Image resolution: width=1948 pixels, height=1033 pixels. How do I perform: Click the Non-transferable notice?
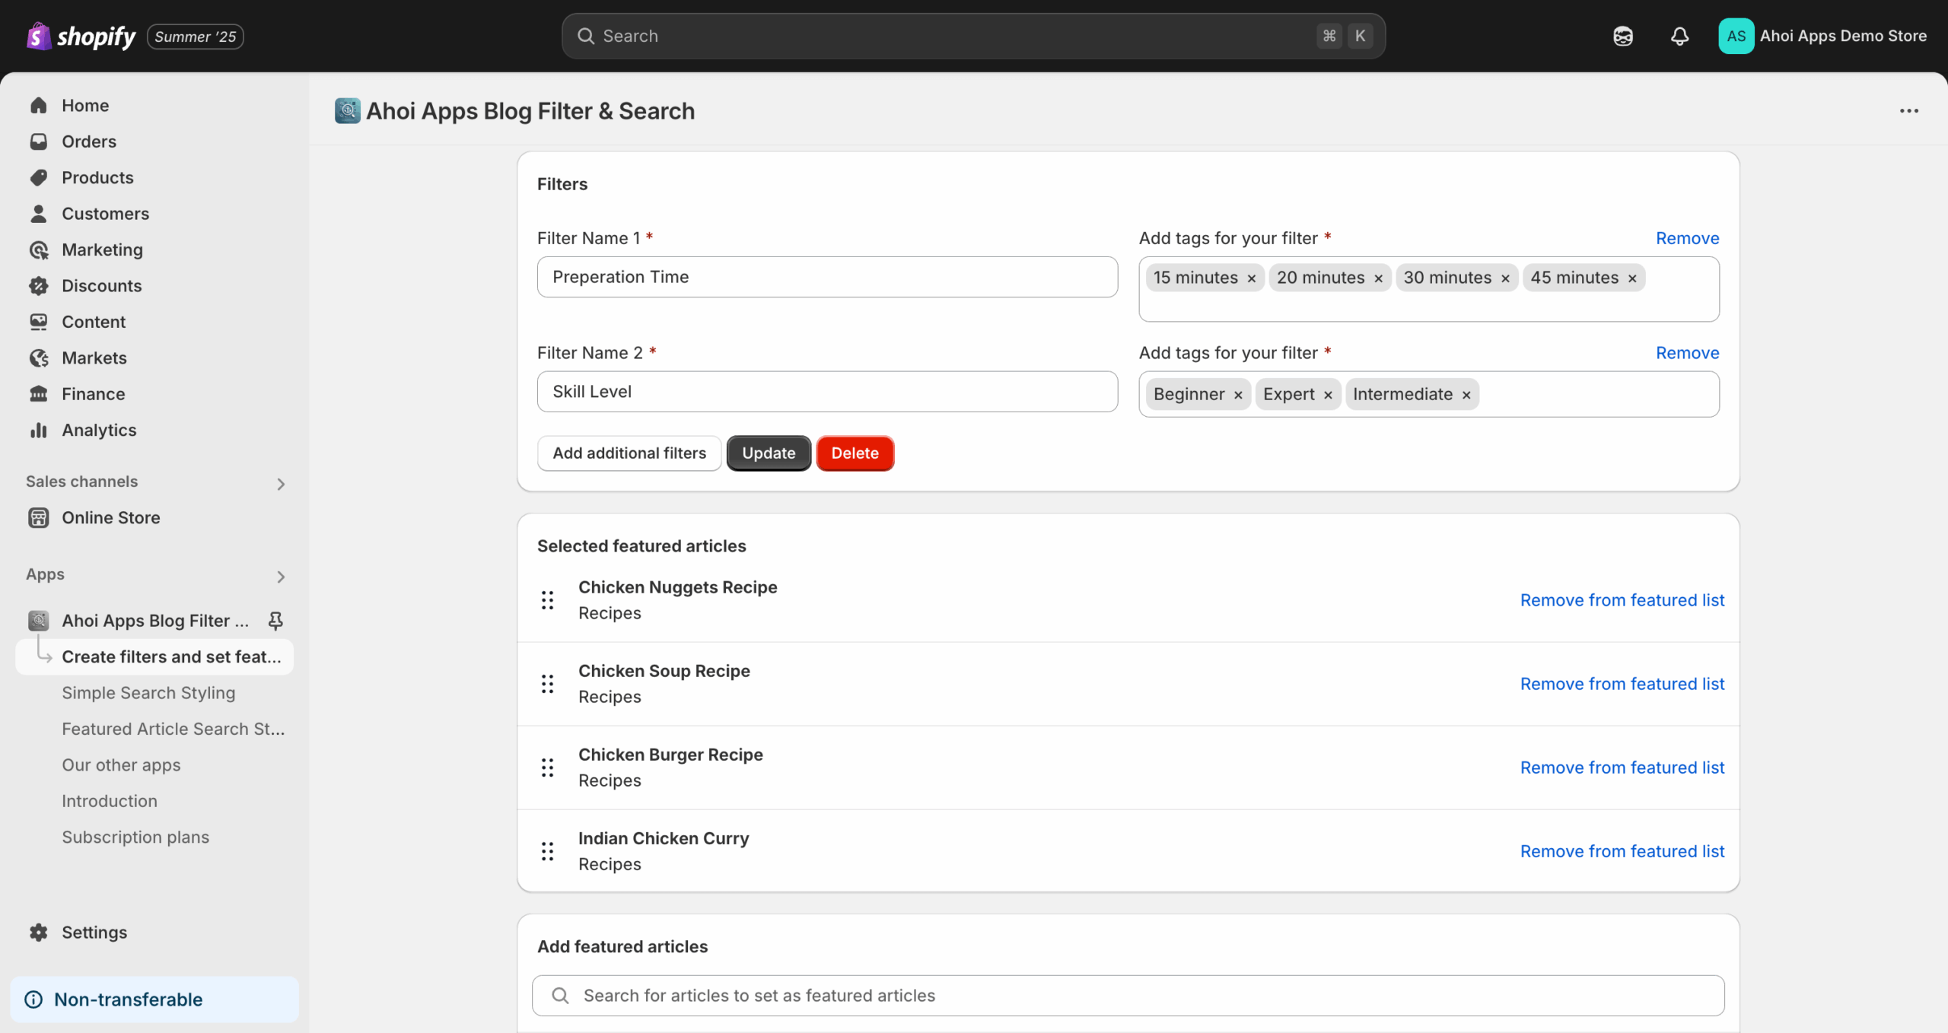pos(154,1000)
